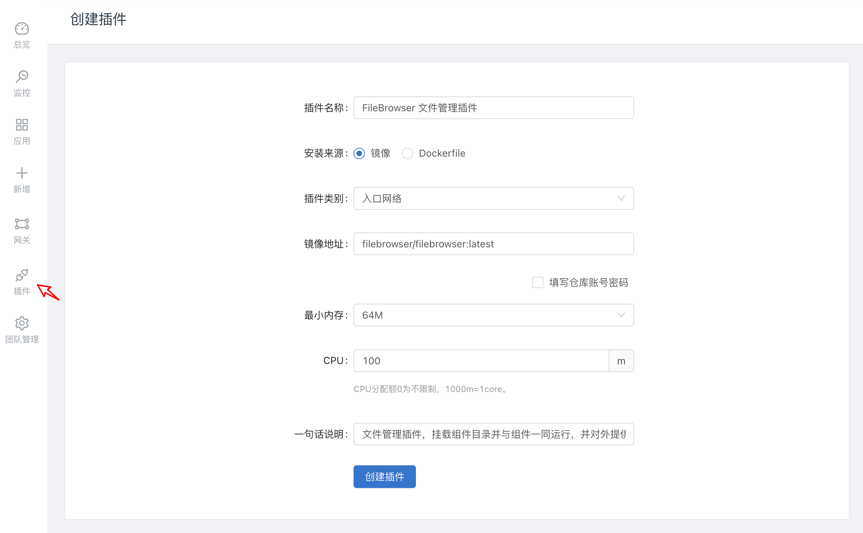Click the 团队管理 sidebar label
Screen dimensions: 863x533
pyautogui.click(x=22, y=340)
